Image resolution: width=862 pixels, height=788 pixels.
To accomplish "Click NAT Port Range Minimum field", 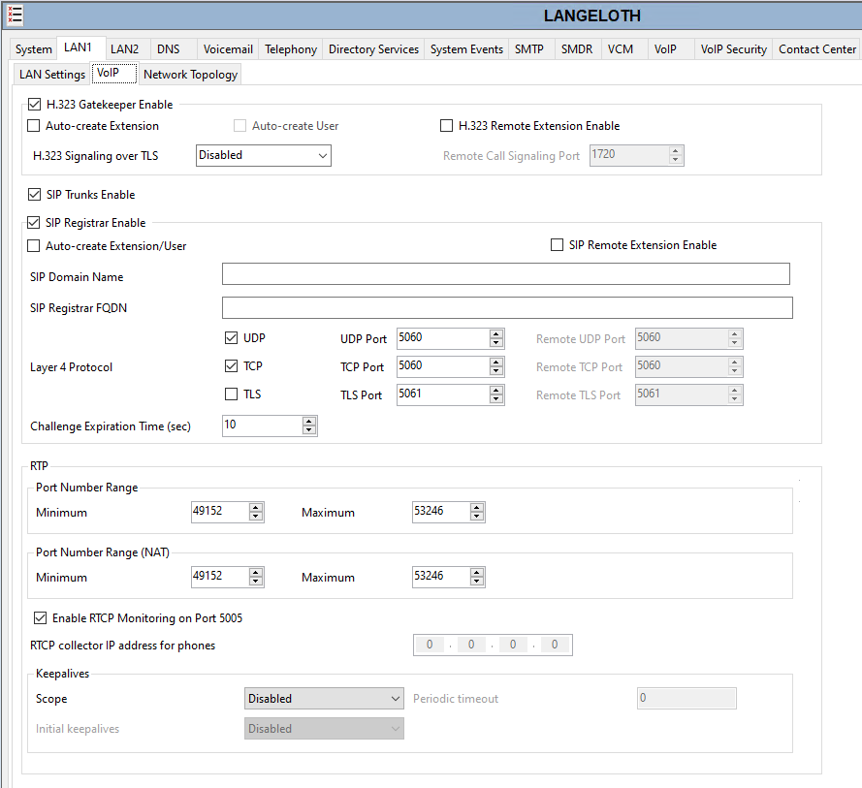I will tap(220, 577).
